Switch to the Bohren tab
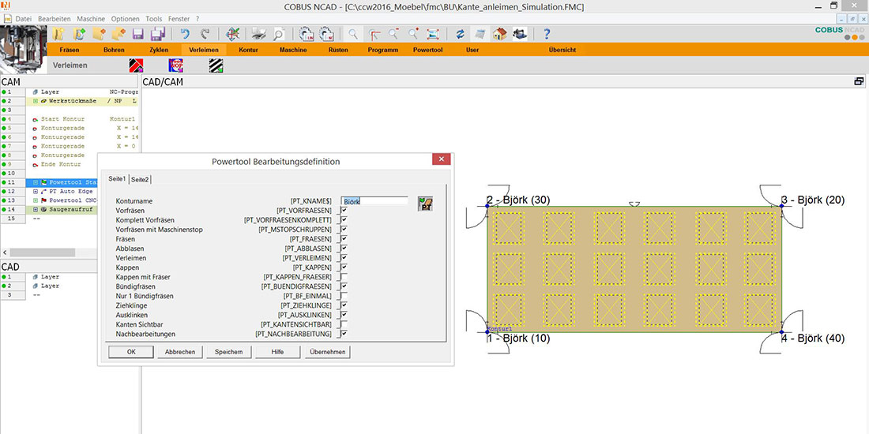This screenshot has height=434, width=869. pos(115,50)
